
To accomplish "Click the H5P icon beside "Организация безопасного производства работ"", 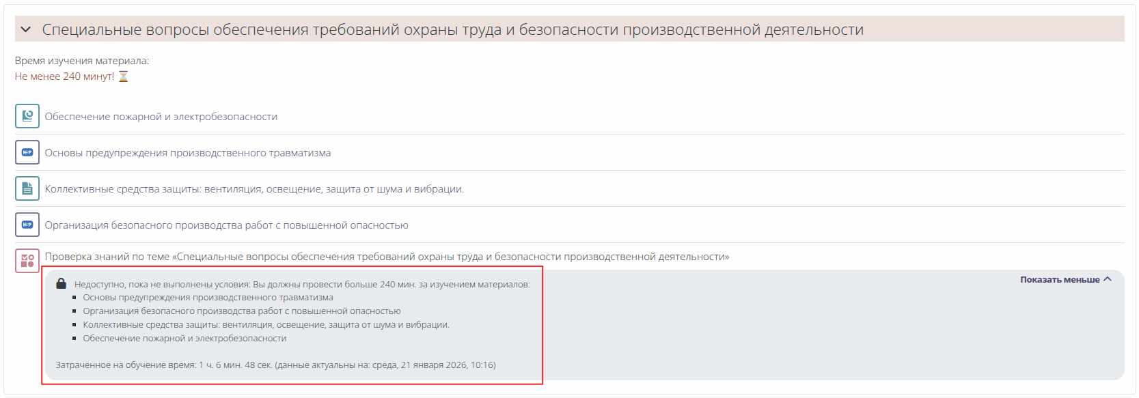I will coord(27,225).
